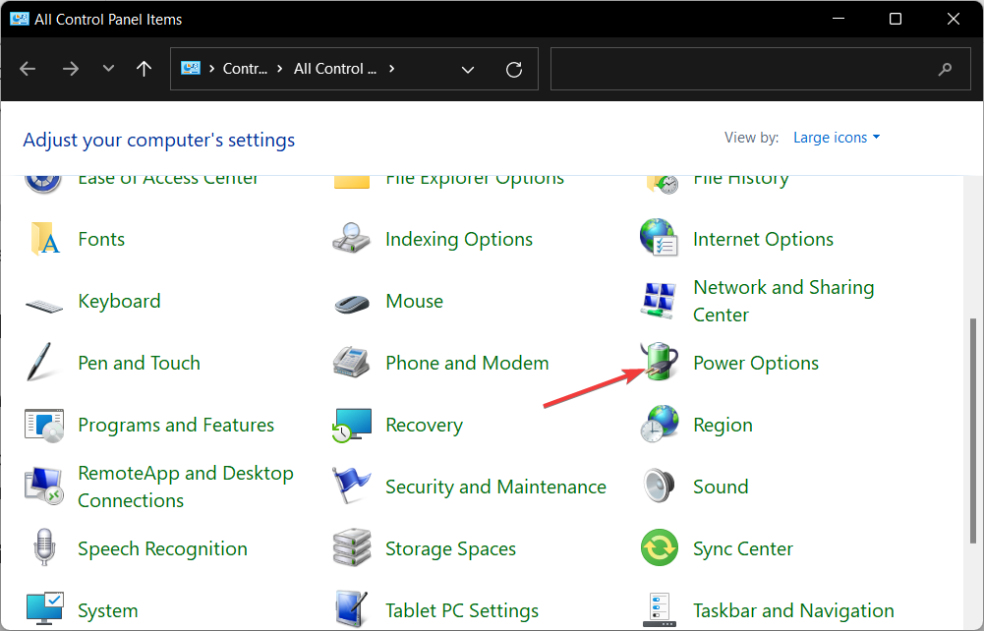
Task: Open the Storage Spaces link
Action: tap(450, 548)
